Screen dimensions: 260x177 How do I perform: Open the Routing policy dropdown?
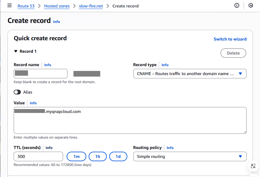pyautogui.click(x=189, y=156)
